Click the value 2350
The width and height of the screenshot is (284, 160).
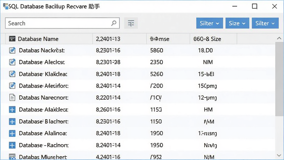(156, 62)
